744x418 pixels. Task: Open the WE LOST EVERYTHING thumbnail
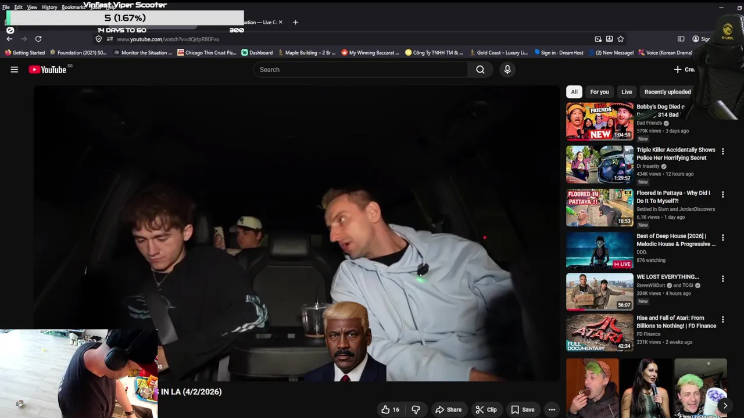click(600, 291)
